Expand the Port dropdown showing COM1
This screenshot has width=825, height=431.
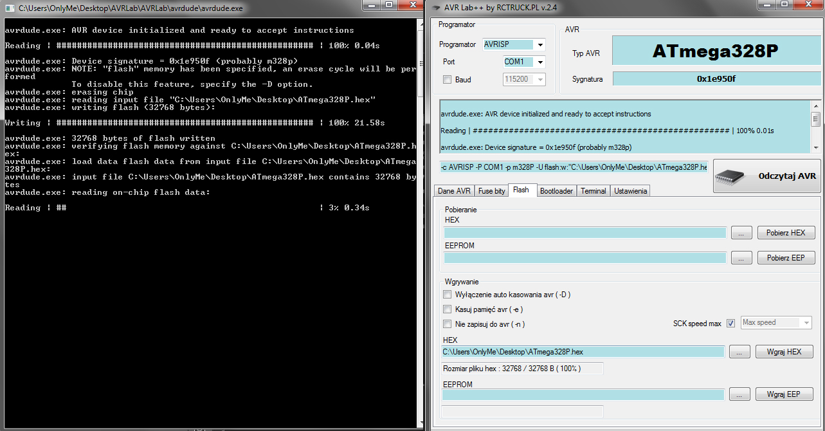[x=524, y=62]
